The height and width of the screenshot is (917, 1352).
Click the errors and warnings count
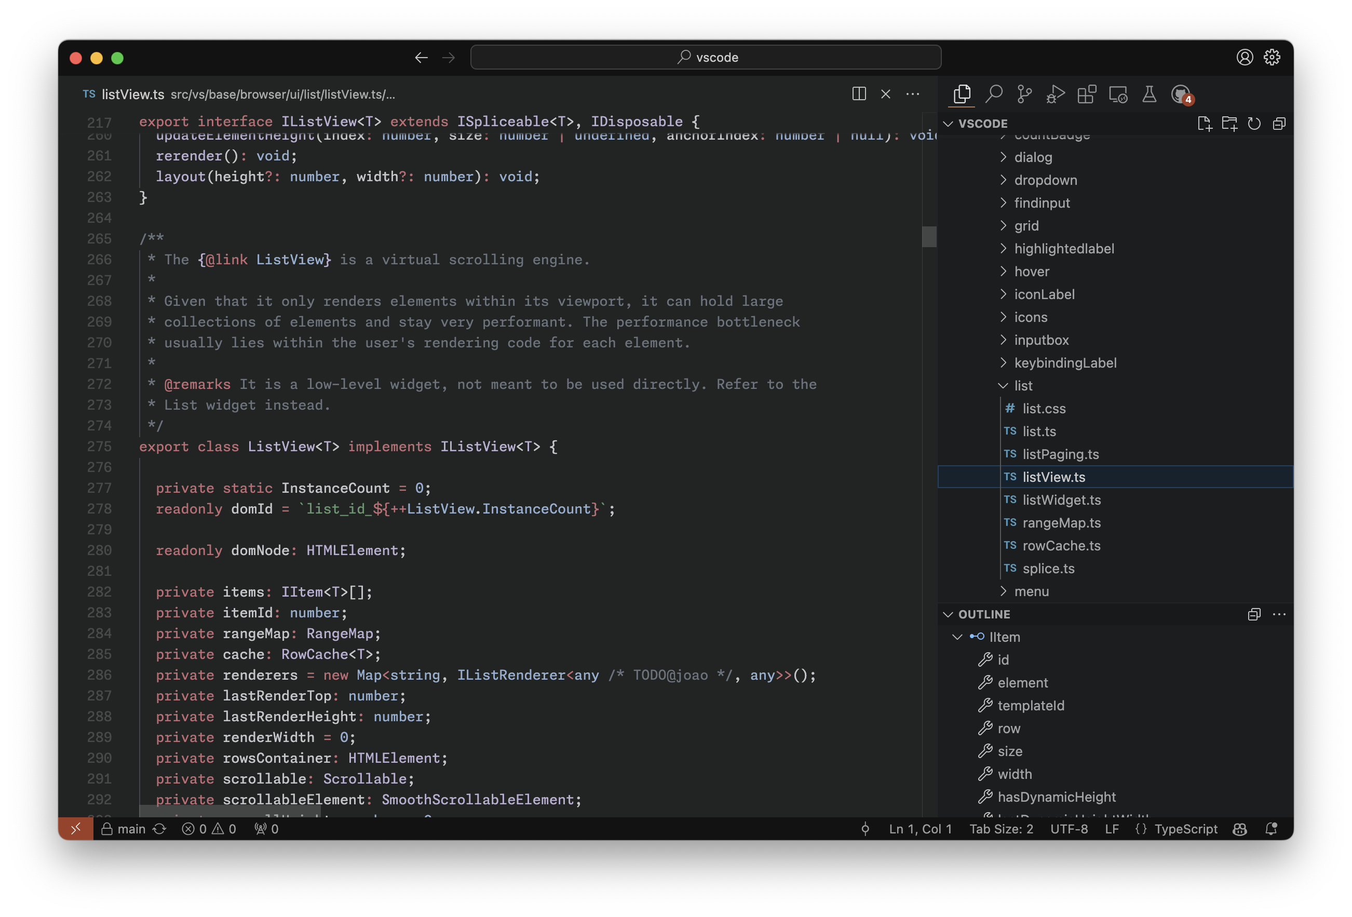click(x=209, y=829)
